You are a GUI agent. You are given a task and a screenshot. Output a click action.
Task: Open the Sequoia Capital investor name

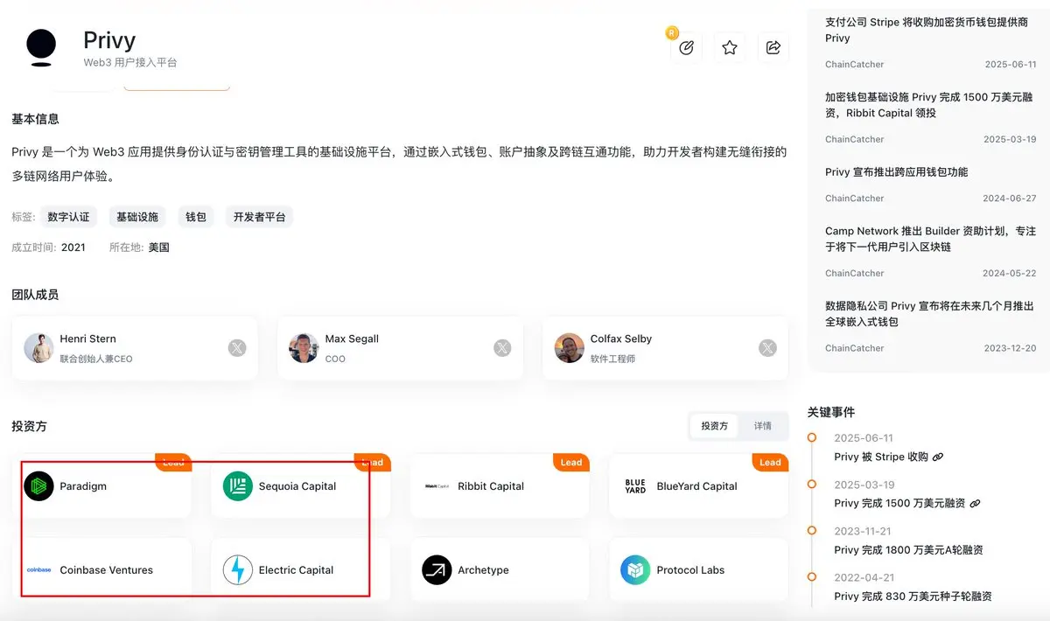(297, 486)
